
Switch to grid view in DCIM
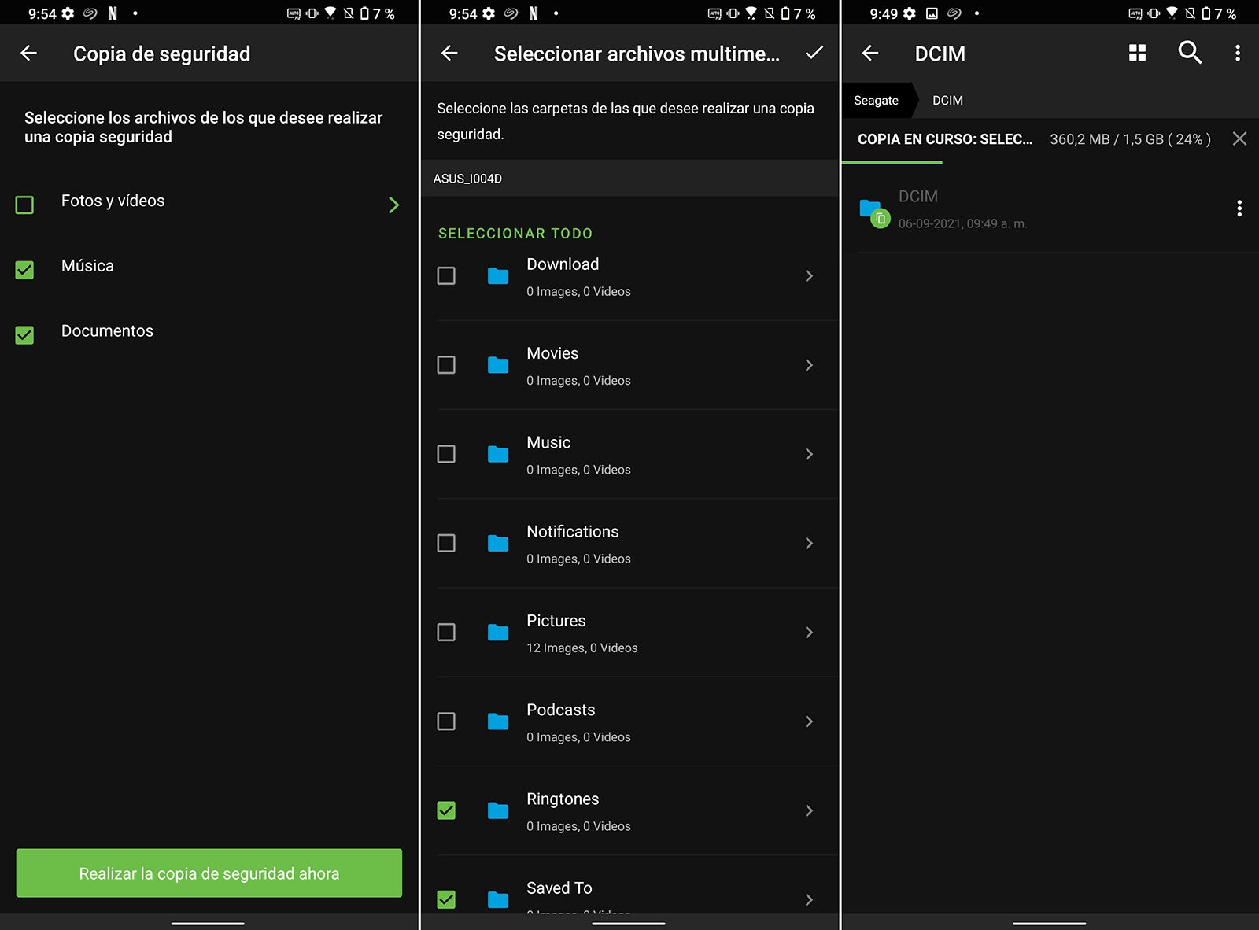[x=1137, y=53]
